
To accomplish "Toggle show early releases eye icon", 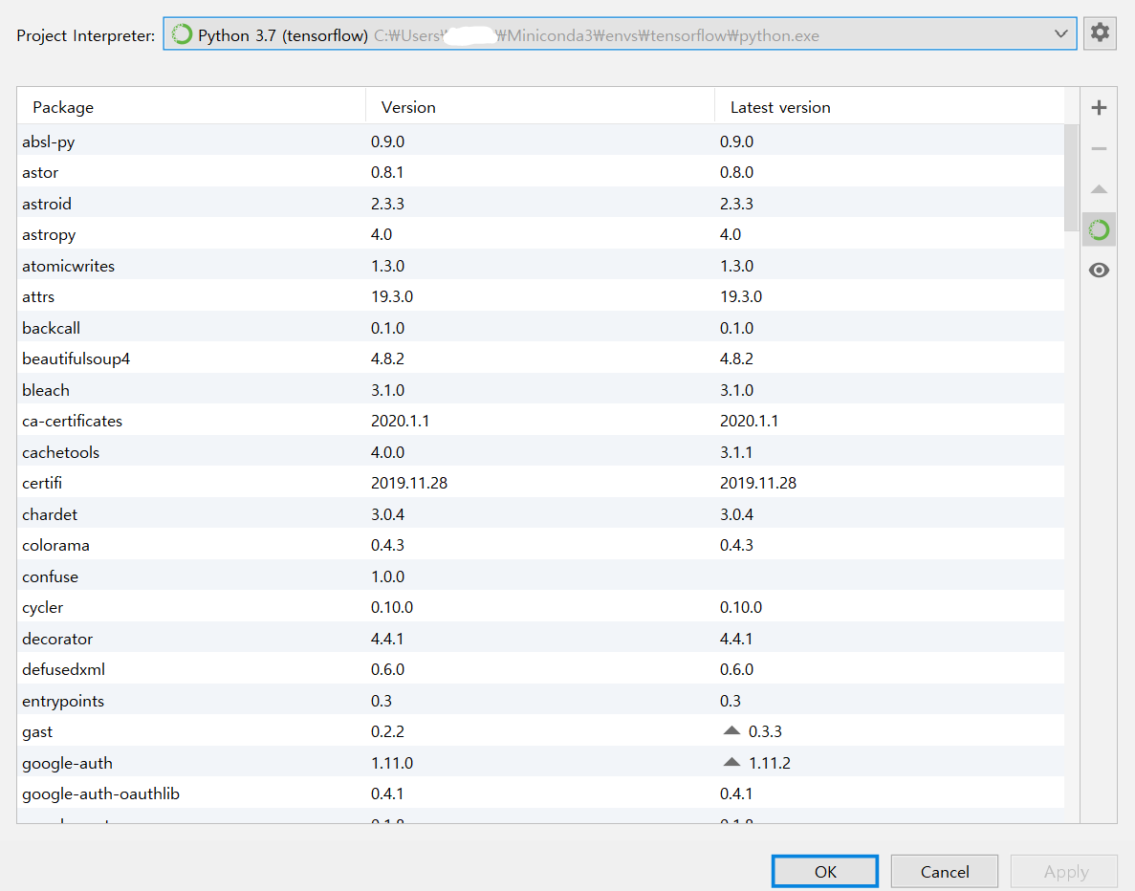I will [x=1099, y=271].
